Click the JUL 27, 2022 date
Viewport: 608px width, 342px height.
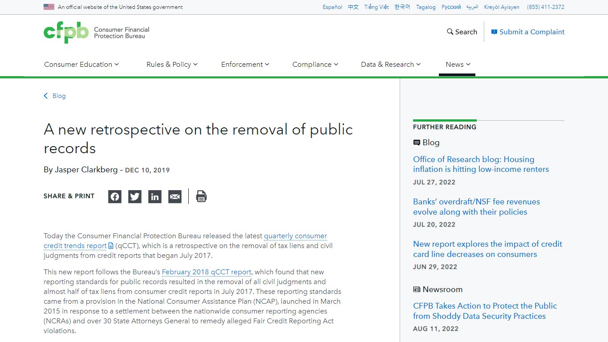coord(434,182)
